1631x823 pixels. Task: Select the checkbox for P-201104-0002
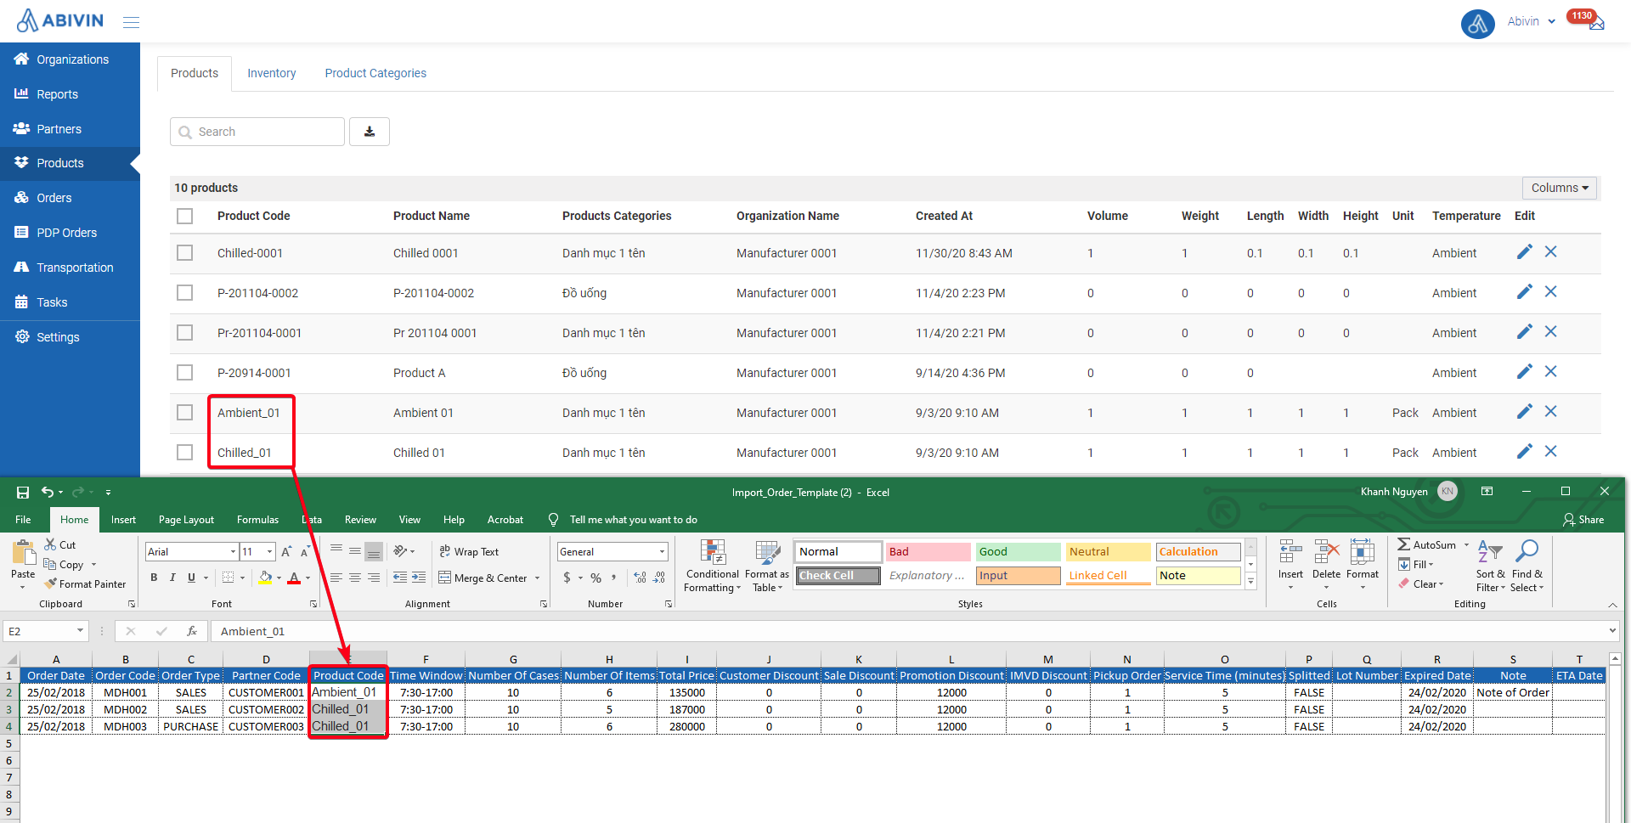click(184, 293)
